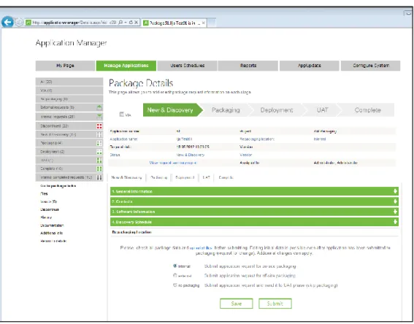The image size is (414, 324).
Task: Click the green grid icon beside UAT in sidebar
Action: pos(99,160)
